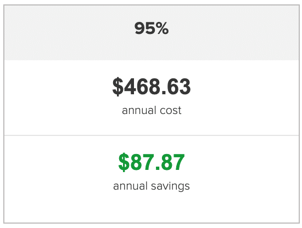Click the "468" digits in the cost amount

[142, 87]
